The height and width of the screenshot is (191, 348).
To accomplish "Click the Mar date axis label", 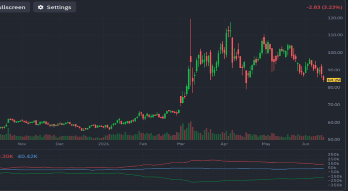I will click(181, 144).
